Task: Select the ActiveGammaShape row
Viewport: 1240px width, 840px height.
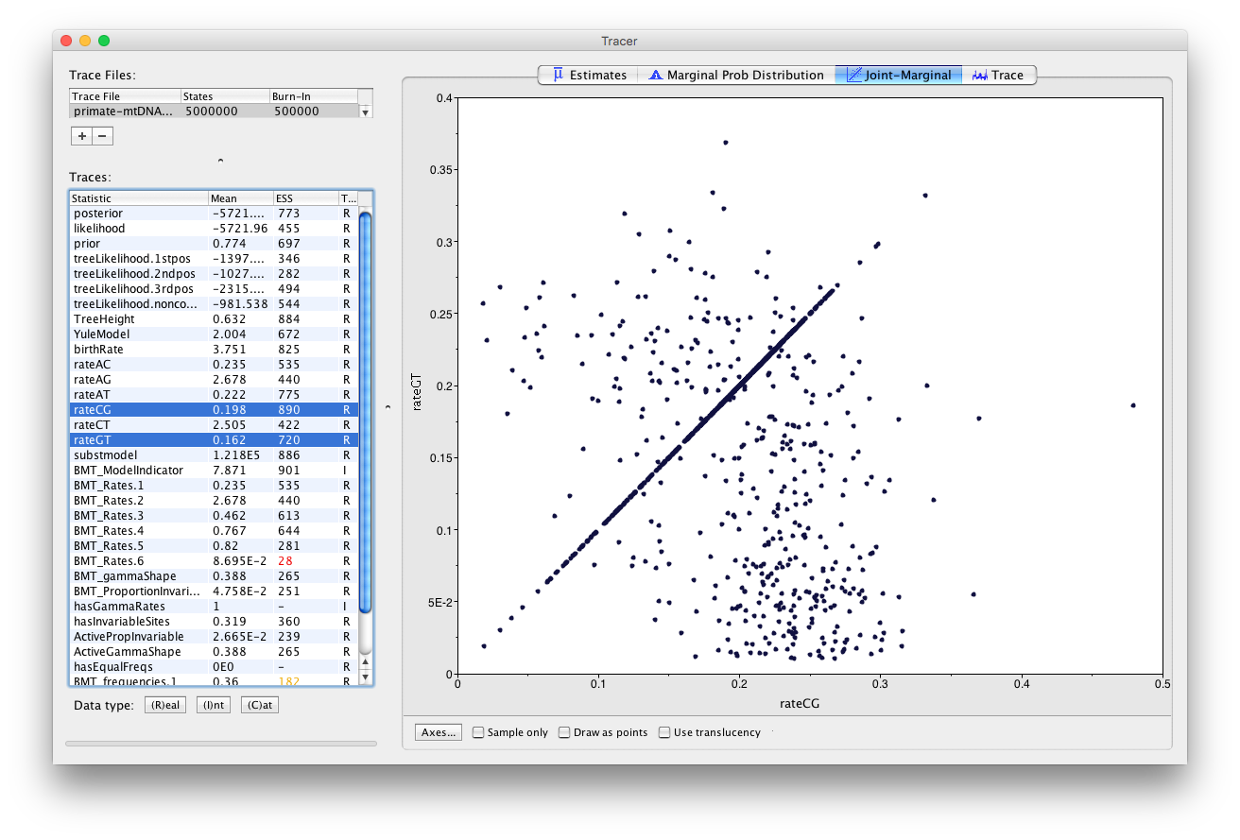Action: pos(215,652)
